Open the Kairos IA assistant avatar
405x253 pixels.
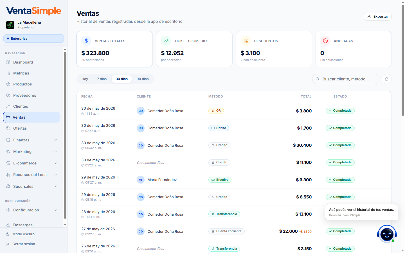[387, 234]
